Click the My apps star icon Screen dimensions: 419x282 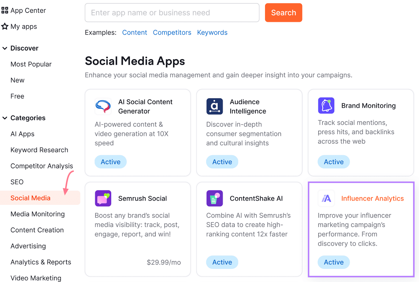click(4, 26)
